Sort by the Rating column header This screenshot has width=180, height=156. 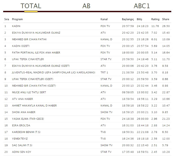click(x=155, y=19)
